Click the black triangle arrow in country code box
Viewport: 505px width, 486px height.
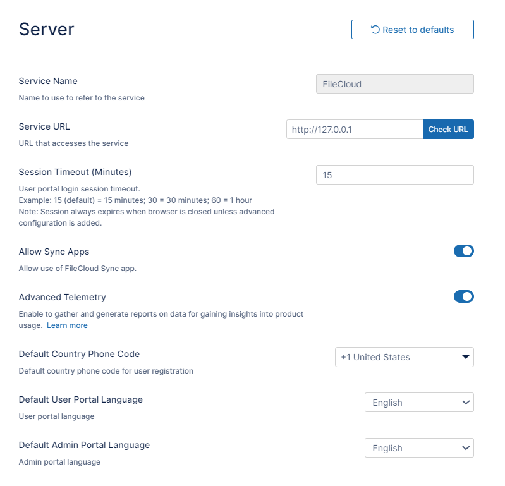[466, 357]
